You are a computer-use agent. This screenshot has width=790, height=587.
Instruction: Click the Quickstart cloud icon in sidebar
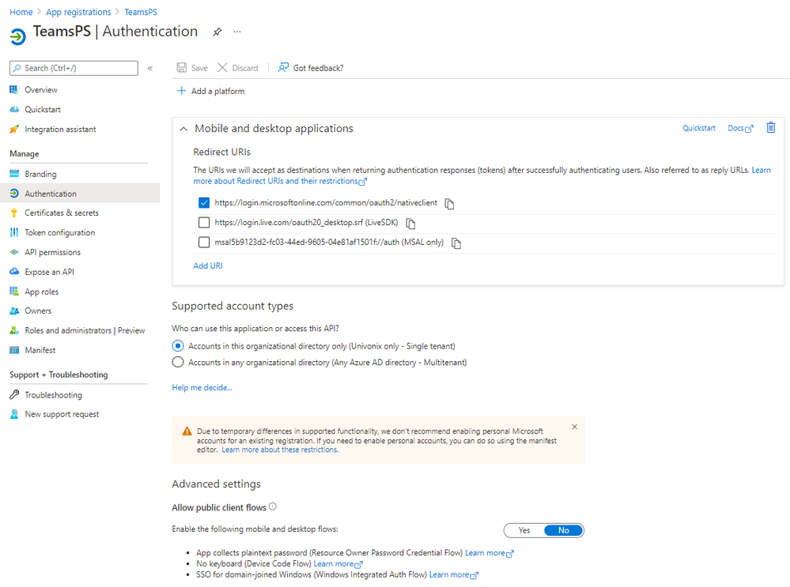pos(14,109)
